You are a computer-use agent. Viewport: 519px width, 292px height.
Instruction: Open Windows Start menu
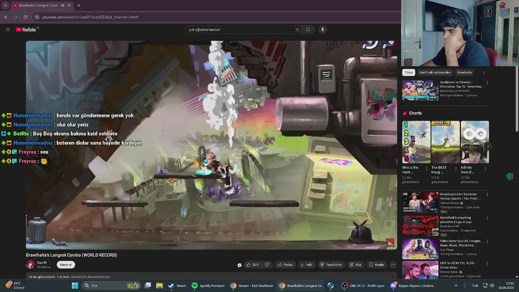75,286
